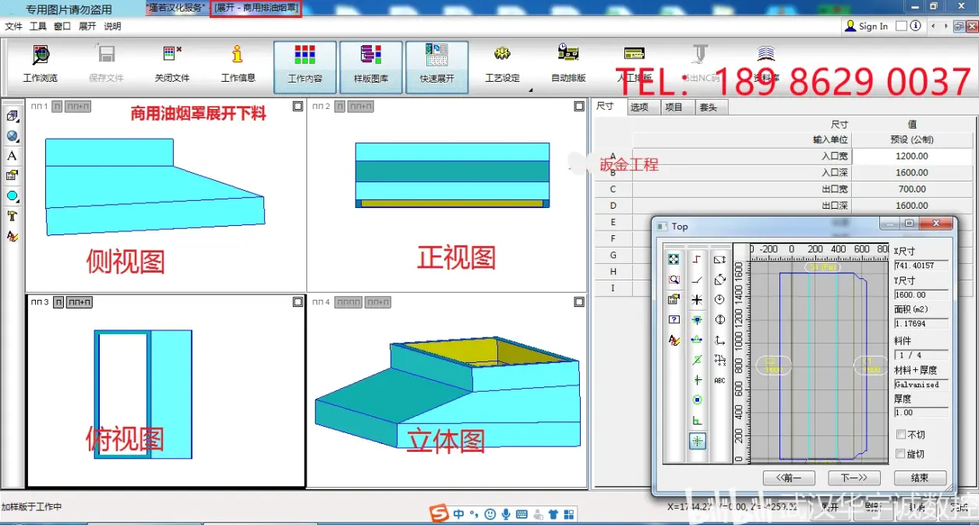Toggle 工作内容 job contents toolbar button

click(x=305, y=66)
